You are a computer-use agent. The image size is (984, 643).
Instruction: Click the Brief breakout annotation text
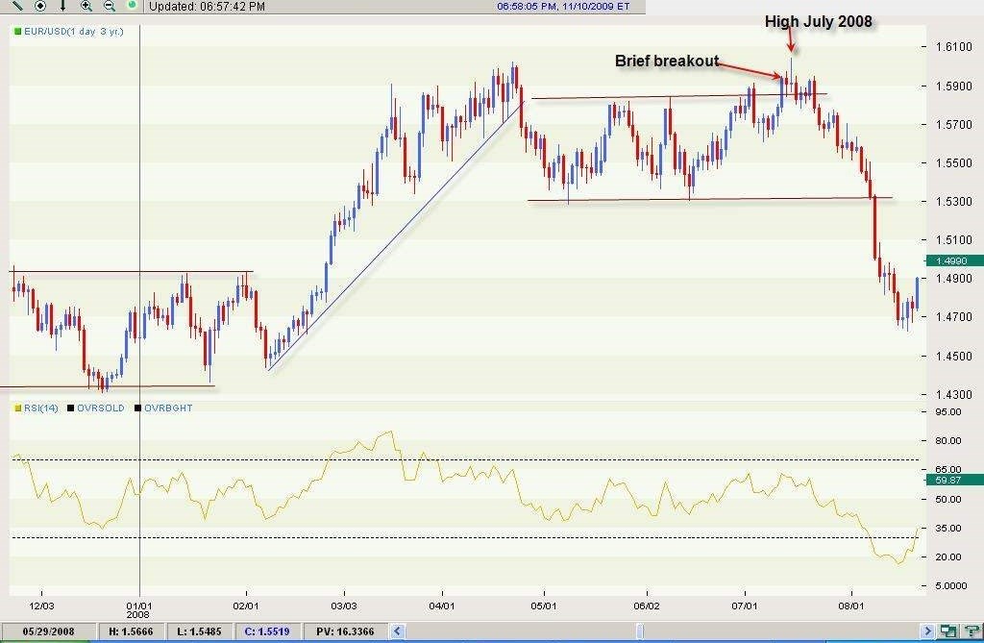[667, 61]
